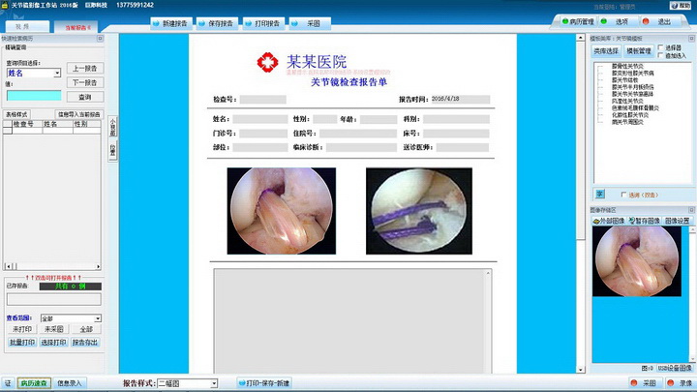Click the right arthroscopy image with purple suture
This screenshot has width=697, height=392.
[419, 211]
